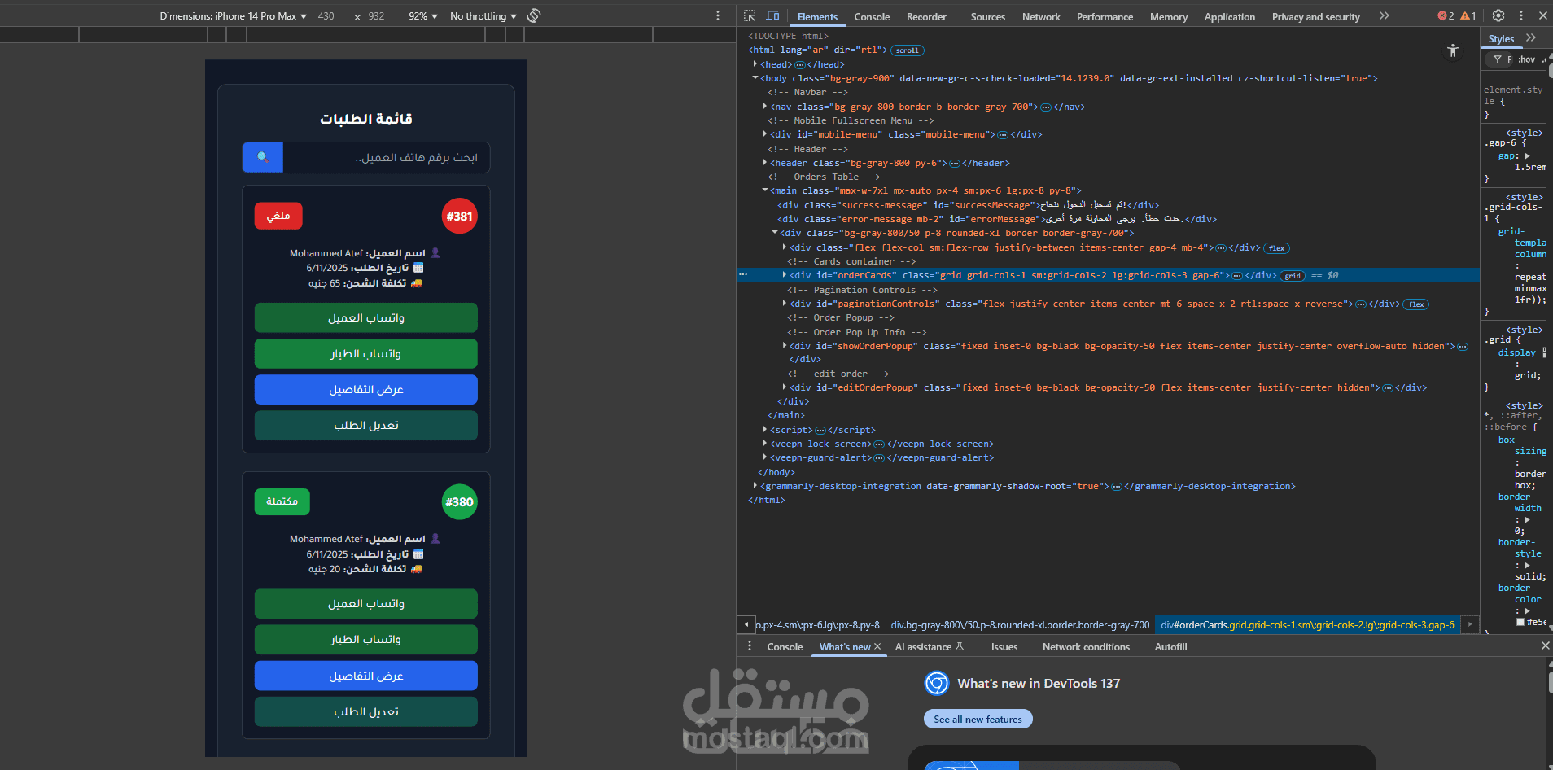Image resolution: width=1553 pixels, height=770 pixels.
Task: Click the customer phone search field
Action: [x=387, y=157]
